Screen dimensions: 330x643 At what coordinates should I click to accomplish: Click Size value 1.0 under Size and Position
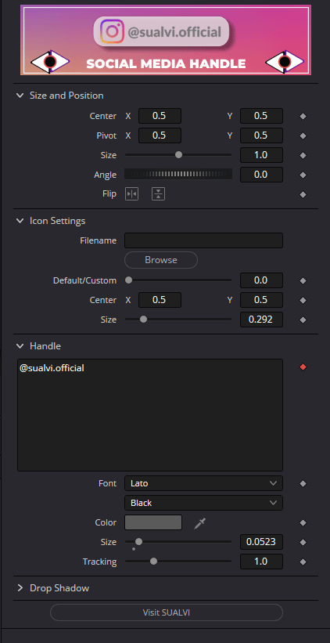[261, 155]
